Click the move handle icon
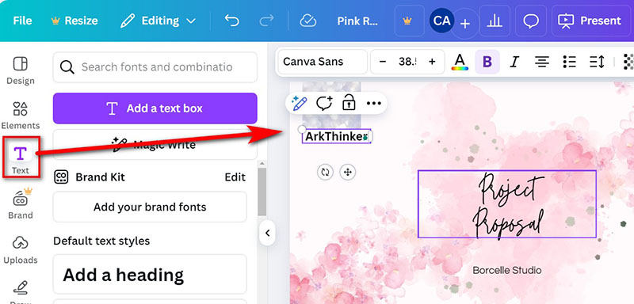Viewport: 634px width, 304px height. tap(347, 173)
